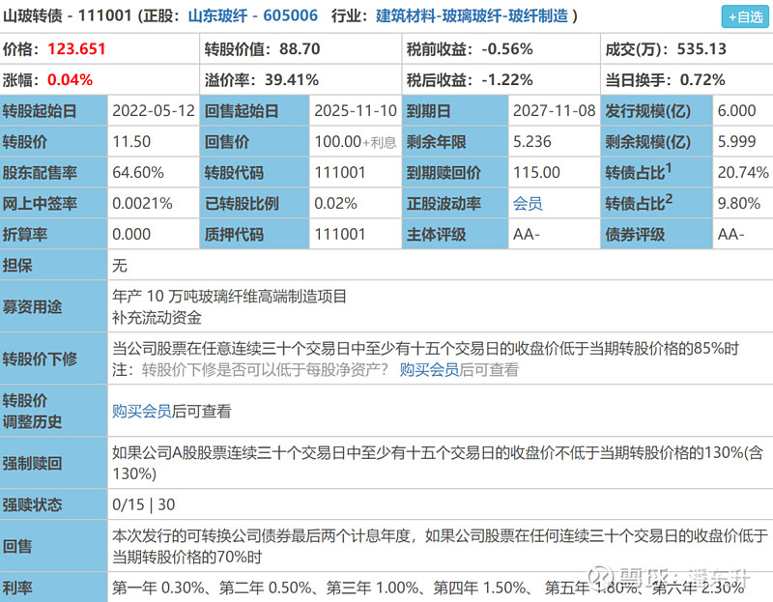Image resolution: width=773 pixels, height=602 pixels.
Task: Click the 会员 link for 正股波动率
Action: click(528, 203)
